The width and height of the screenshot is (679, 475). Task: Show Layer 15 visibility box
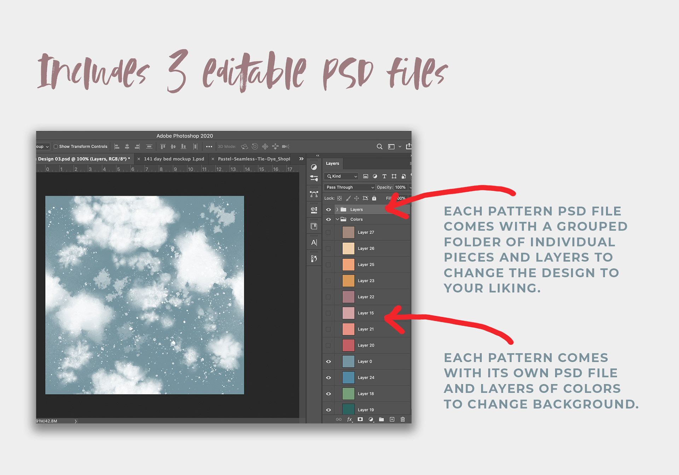[328, 313]
